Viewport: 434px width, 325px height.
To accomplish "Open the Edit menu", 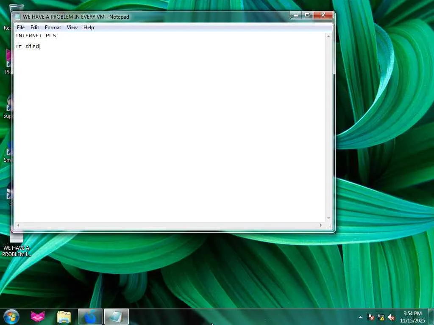I will click(35, 28).
